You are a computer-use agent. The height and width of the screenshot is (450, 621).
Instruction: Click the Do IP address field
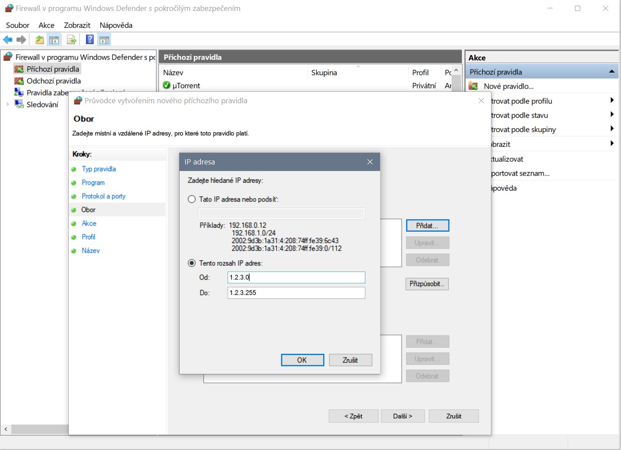point(296,293)
